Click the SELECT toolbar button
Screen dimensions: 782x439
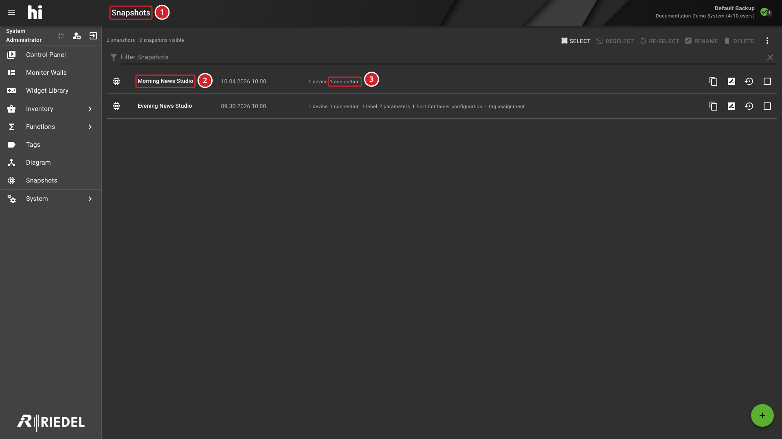click(x=576, y=41)
